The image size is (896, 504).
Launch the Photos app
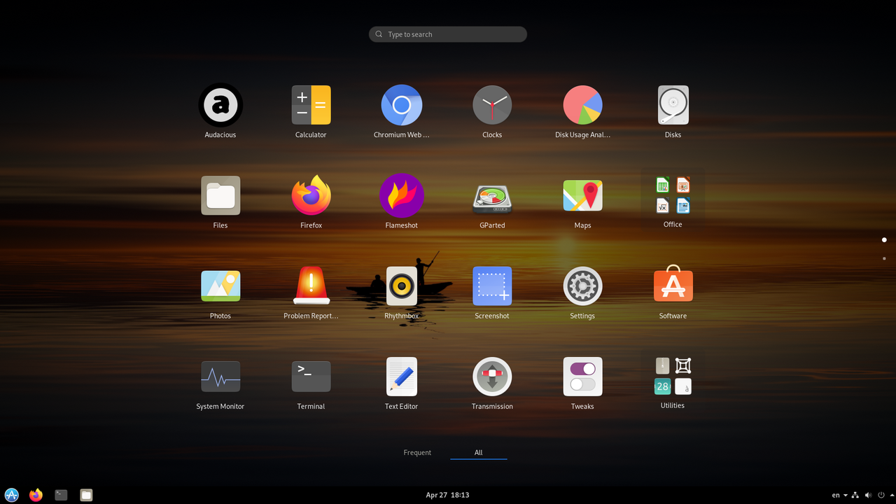220,286
